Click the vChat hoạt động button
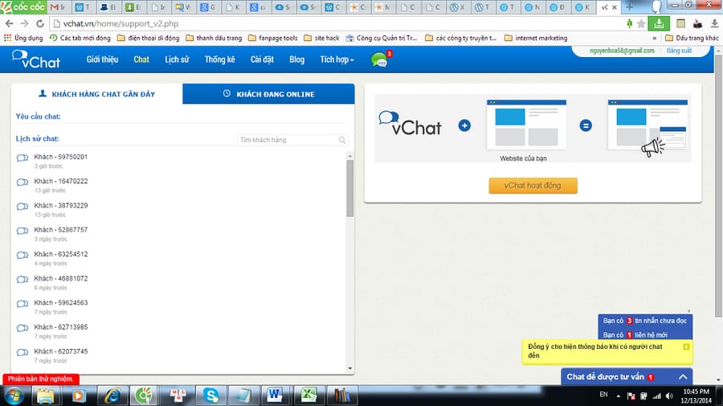Screen dimensions: 723x406 coord(533,186)
